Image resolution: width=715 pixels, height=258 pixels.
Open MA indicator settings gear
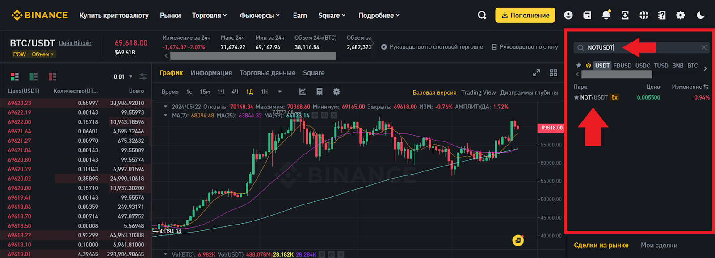[x=324, y=115]
